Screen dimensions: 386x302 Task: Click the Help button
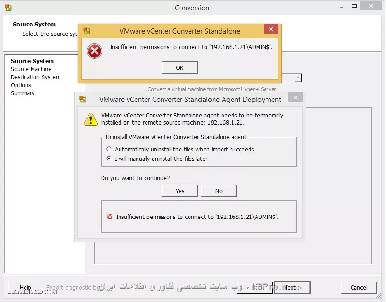click(x=26, y=287)
